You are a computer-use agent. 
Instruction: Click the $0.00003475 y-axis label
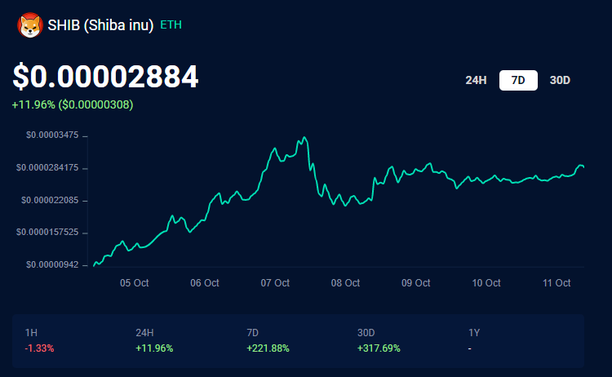tap(52, 135)
